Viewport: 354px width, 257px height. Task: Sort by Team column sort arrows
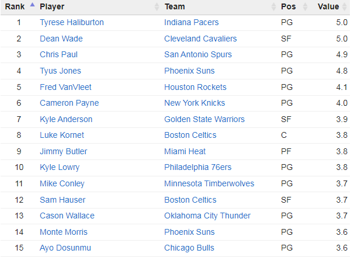[273, 7]
